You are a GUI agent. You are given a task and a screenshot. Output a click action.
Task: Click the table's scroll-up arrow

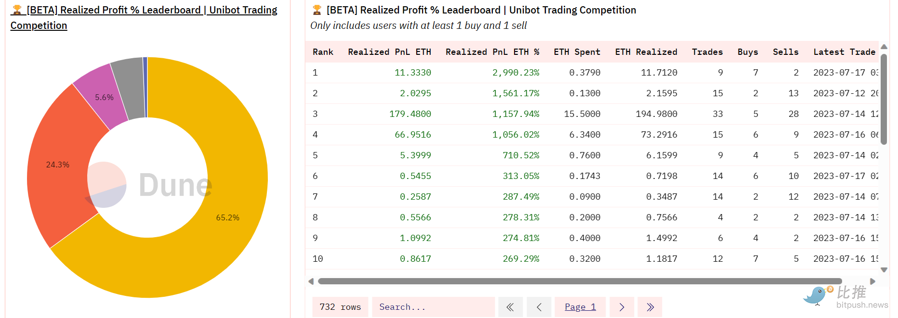(x=884, y=47)
